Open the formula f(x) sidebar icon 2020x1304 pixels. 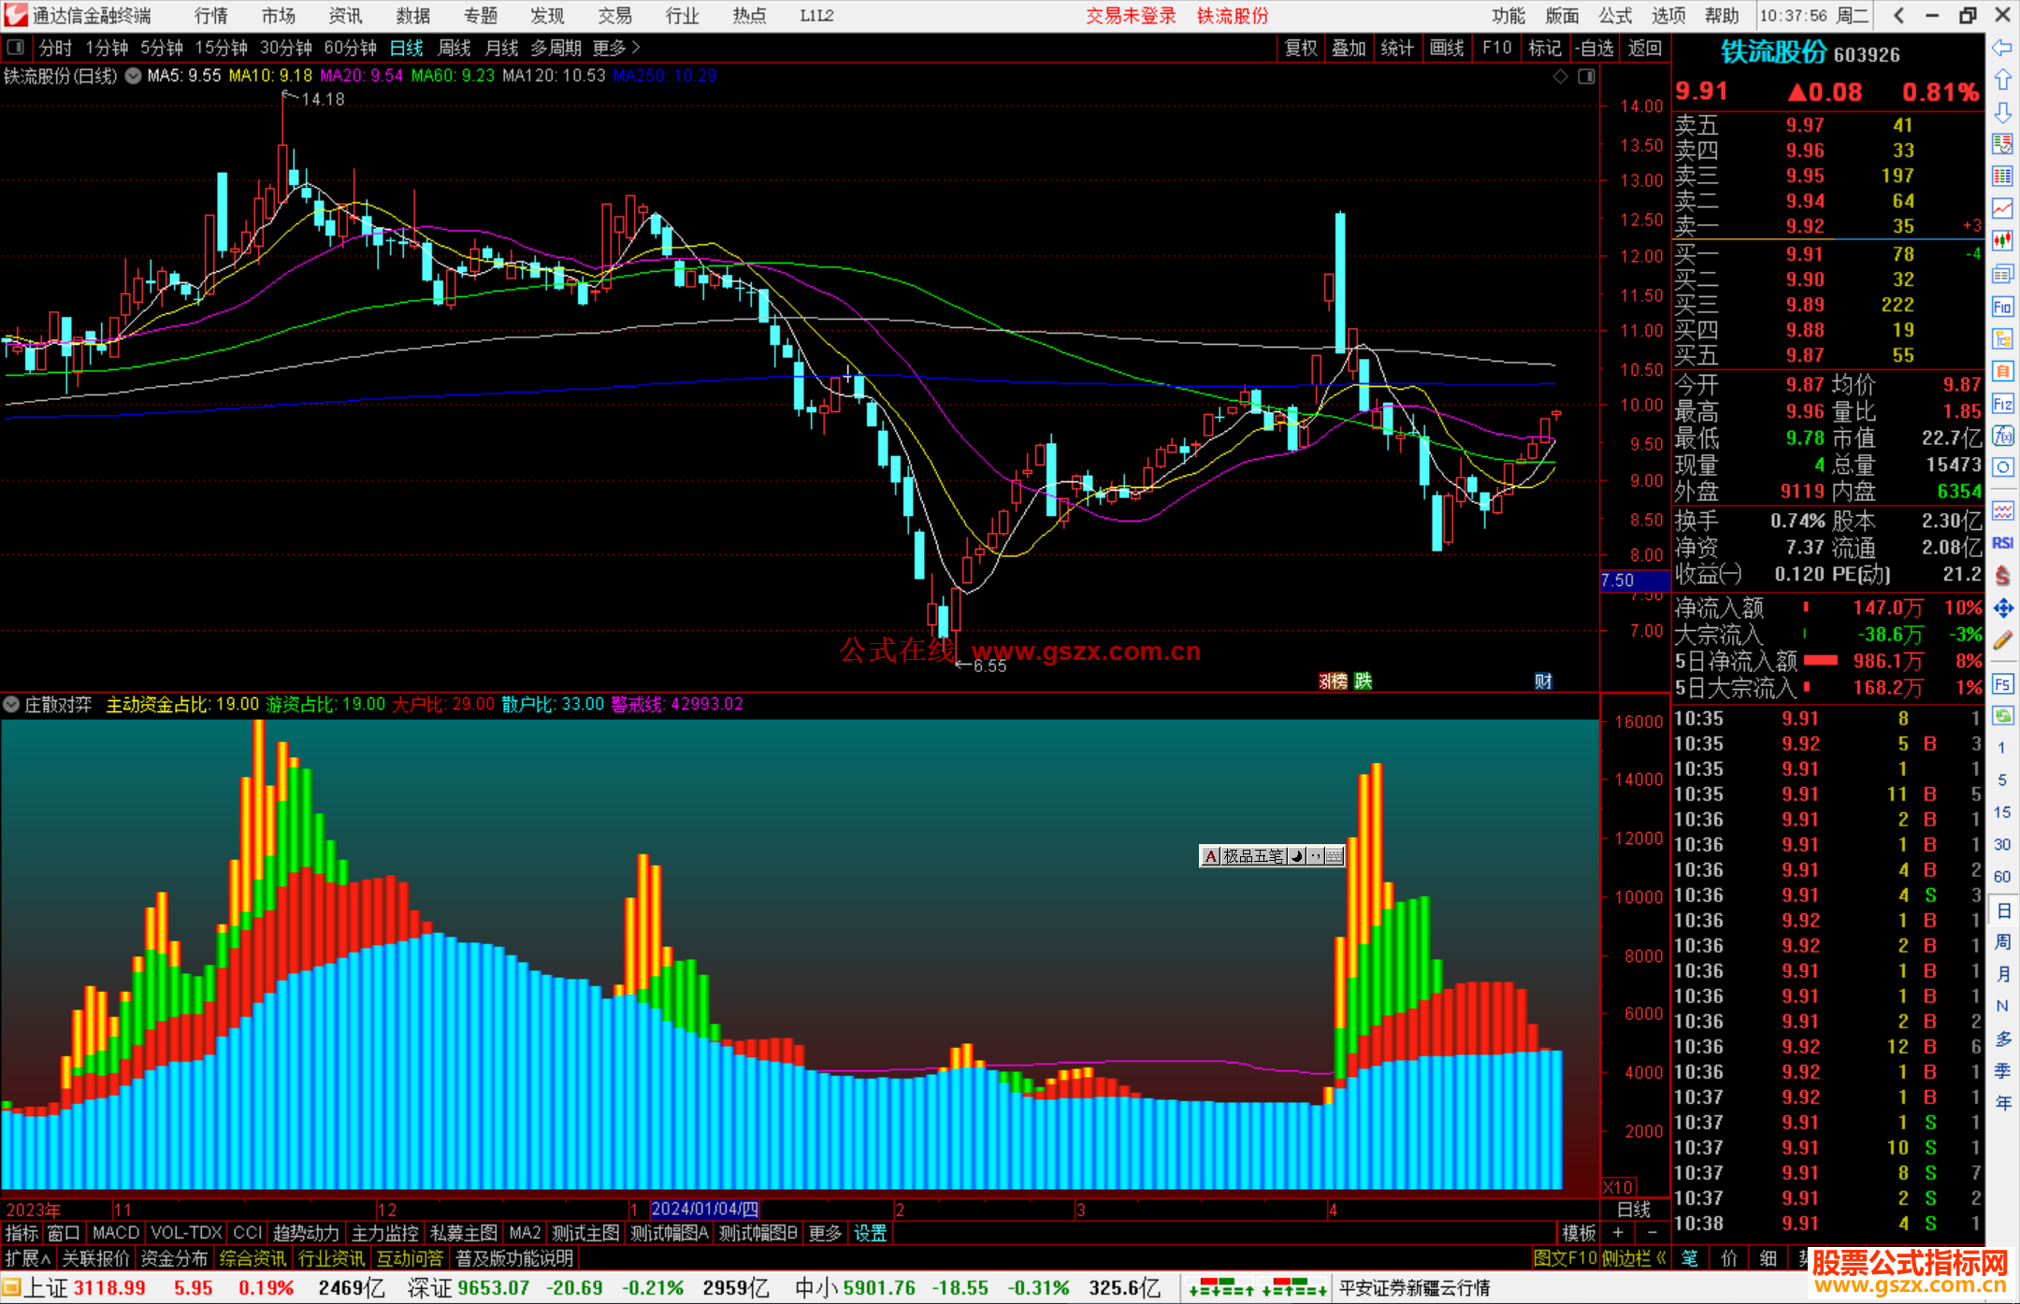click(x=2002, y=436)
